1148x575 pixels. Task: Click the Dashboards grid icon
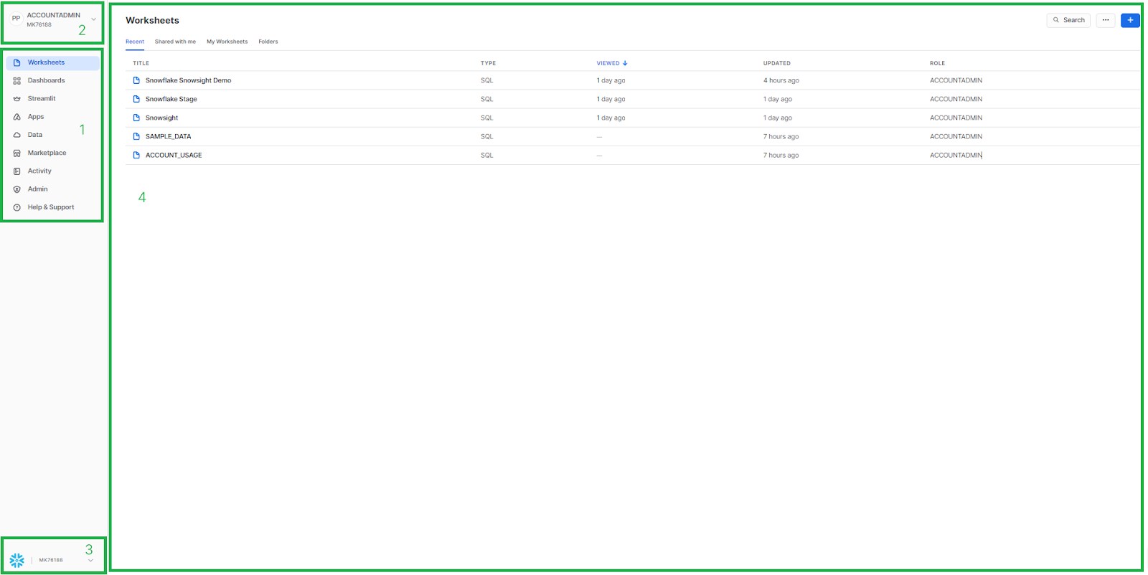coord(17,81)
